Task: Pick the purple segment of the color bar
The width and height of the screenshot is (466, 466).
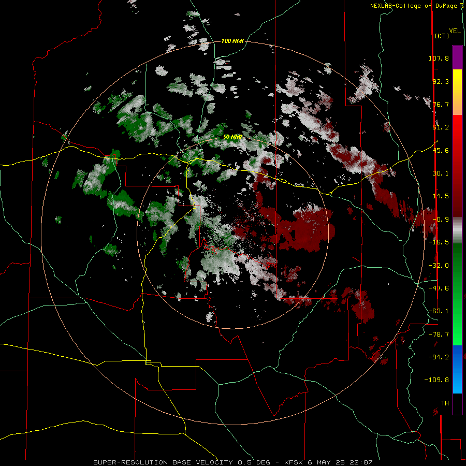Action: tap(457, 57)
